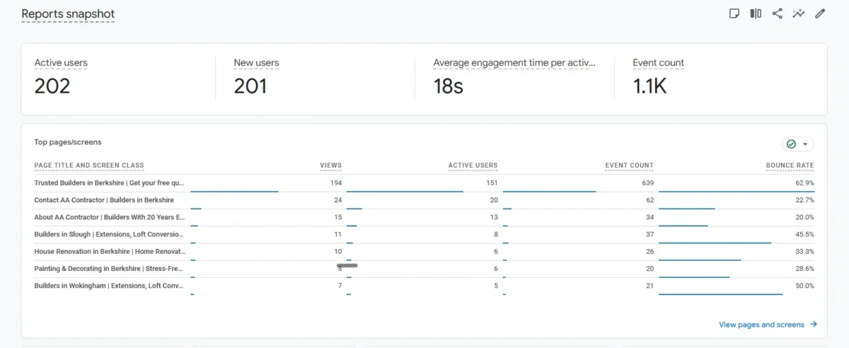Screen dimensions: 849x348
Task: Click the comparison columns icon
Action: coord(756,13)
